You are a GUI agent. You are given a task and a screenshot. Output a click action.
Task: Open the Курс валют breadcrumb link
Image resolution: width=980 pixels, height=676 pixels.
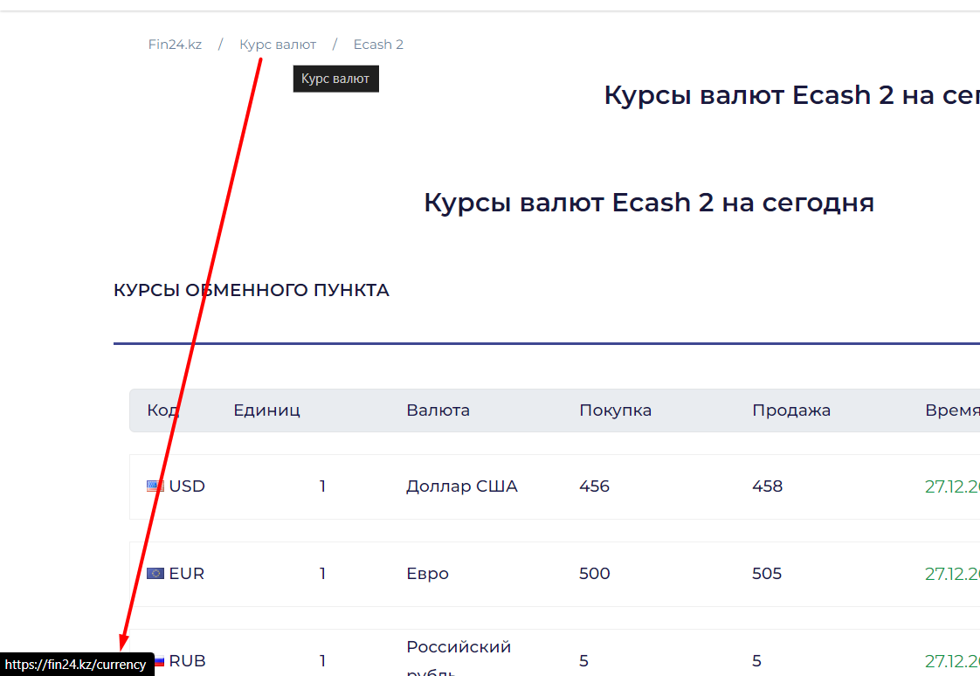coord(278,45)
